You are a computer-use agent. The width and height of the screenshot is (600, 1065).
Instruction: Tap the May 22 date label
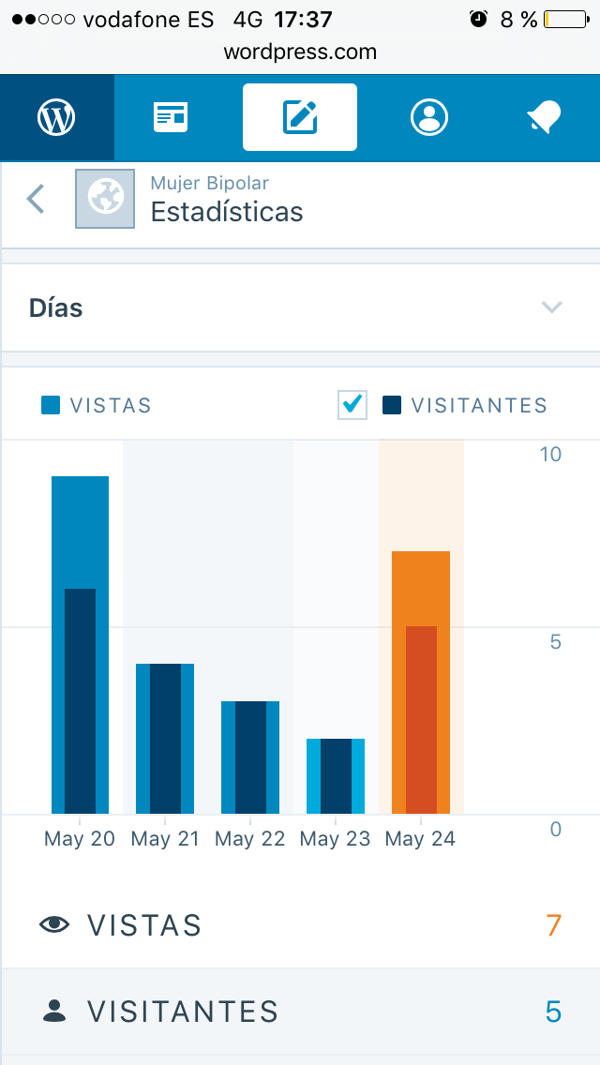249,839
